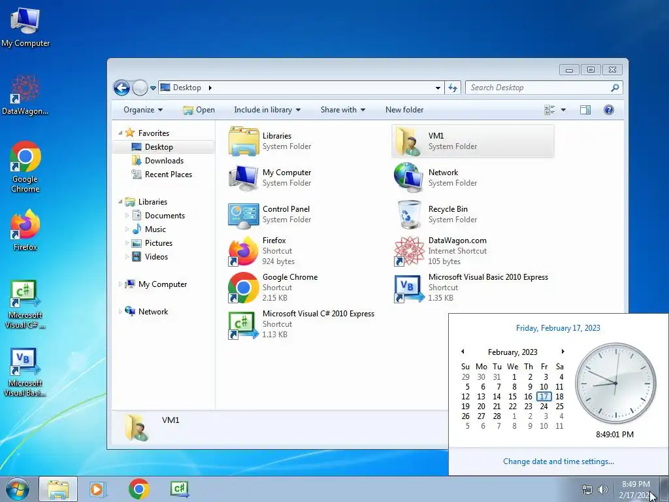Open Microsoft Visual C# desktop shortcut
Screen dimensions: 669x502
pyautogui.click(x=25, y=305)
